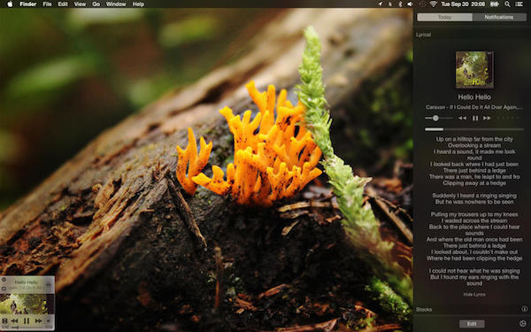Click the Hello Hello album artwork thumbnail

click(474, 70)
